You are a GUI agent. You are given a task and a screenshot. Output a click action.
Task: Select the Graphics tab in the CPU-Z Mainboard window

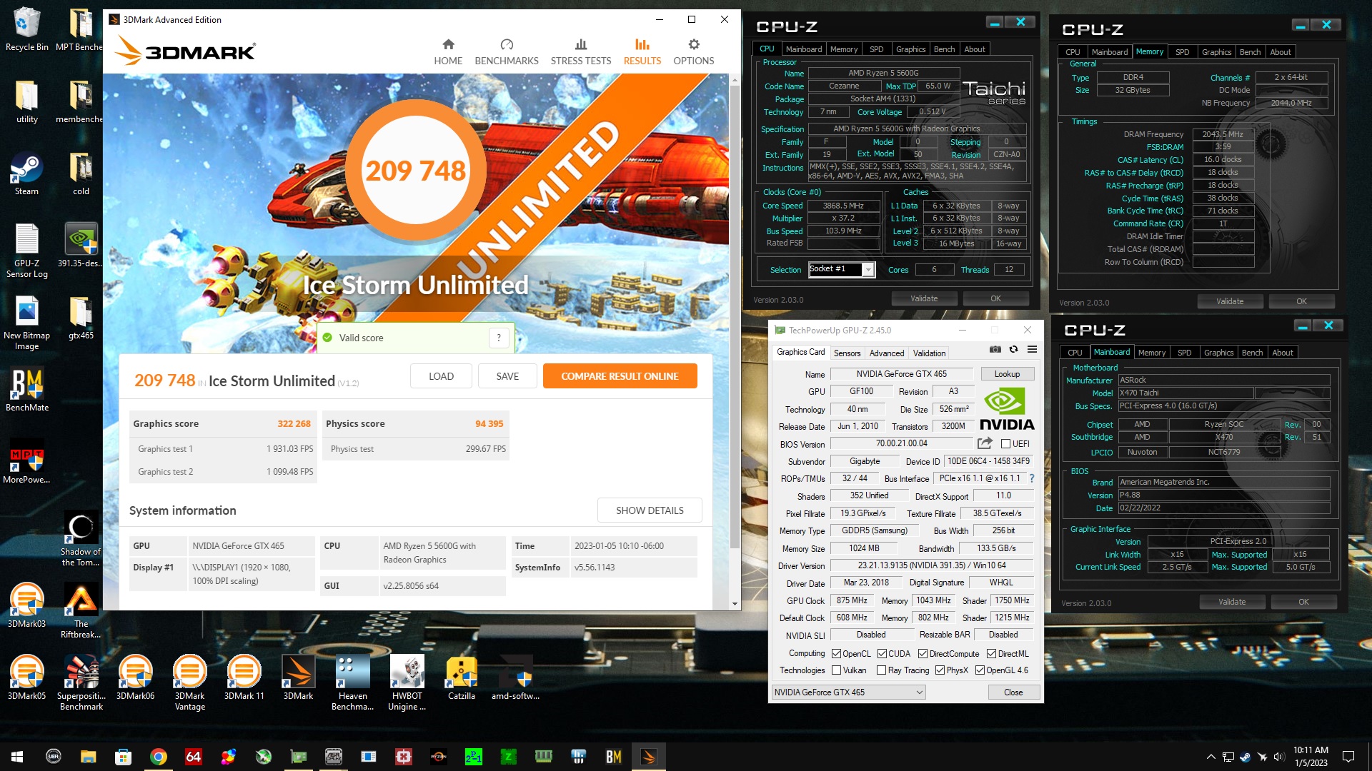[1218, 353]
